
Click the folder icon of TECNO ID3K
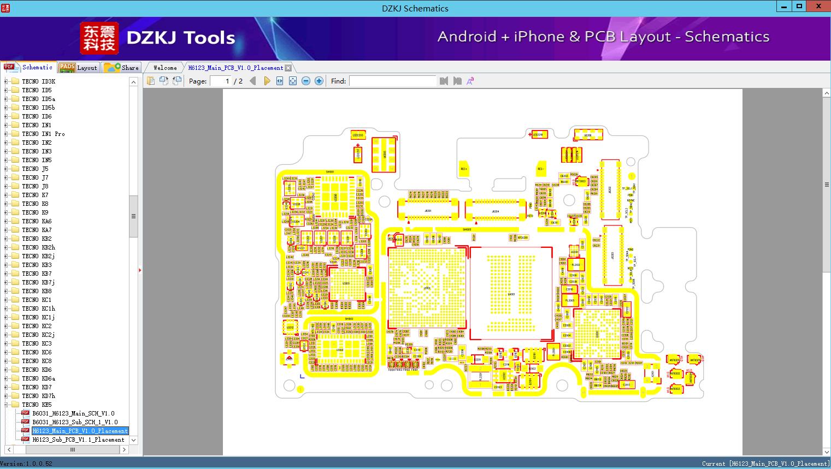(x=15, y=81)
